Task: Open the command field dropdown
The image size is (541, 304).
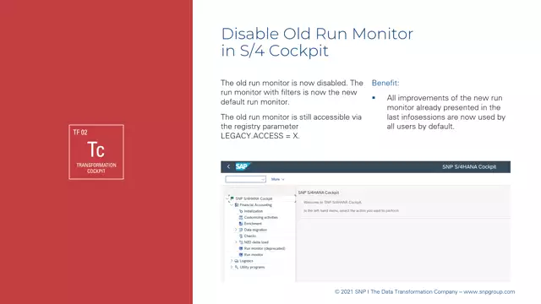Action: click(263, 179)
